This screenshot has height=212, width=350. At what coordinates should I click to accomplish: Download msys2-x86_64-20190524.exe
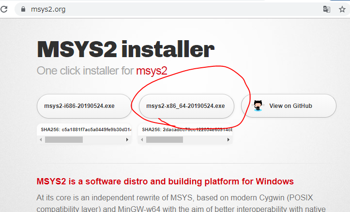186,106
